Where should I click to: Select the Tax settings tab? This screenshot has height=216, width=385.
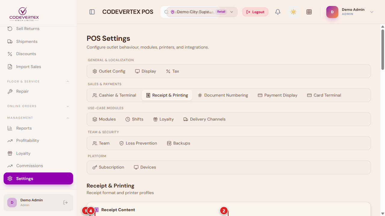point(172,71)
